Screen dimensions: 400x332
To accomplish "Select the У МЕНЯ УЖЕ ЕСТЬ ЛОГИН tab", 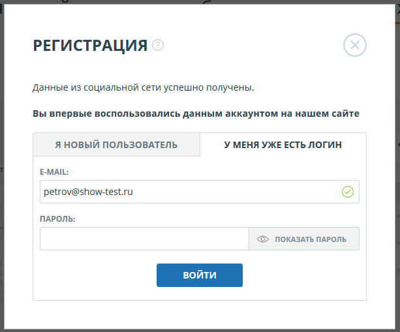I will (283, 145).
